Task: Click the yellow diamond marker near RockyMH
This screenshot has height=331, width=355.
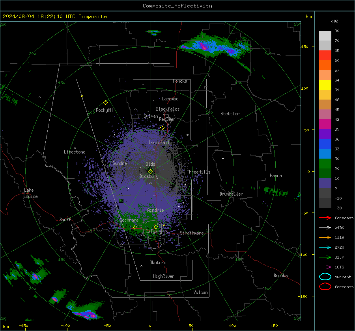Action: click(105, 103)
